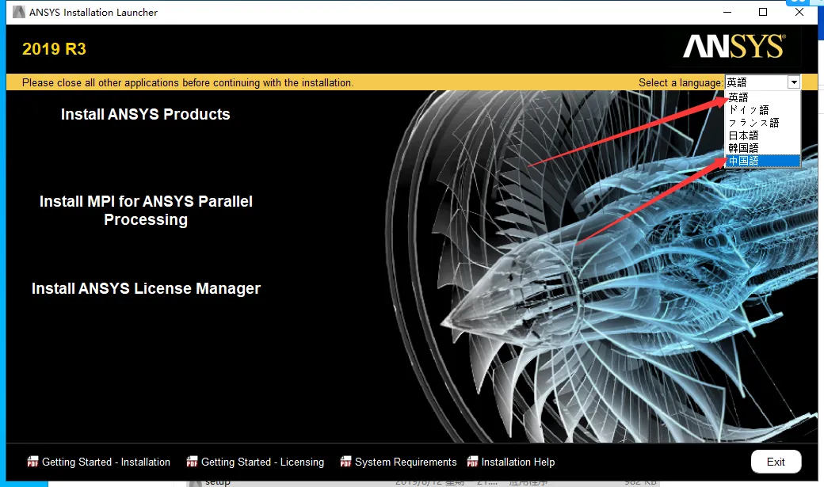Viewport: 824px width, 487px height.
Task: Launch Install ANSYS License Manager
Action: pyautogui.click(x=146, y=288)
